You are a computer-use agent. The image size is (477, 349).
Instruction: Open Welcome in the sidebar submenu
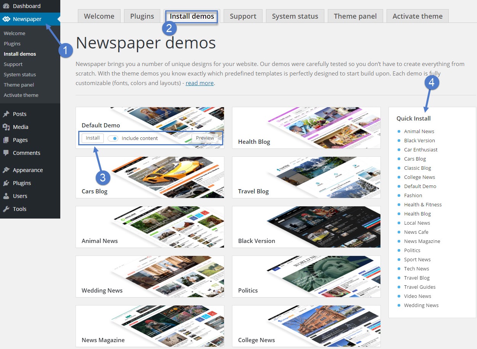[x=15, y=33]
